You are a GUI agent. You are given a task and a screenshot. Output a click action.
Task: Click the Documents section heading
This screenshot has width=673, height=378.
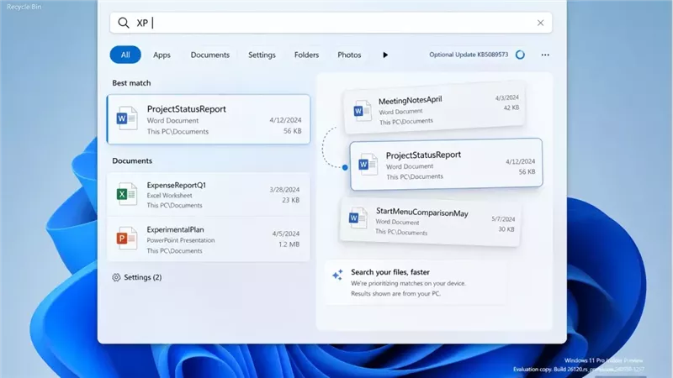[x=132, y=160]
